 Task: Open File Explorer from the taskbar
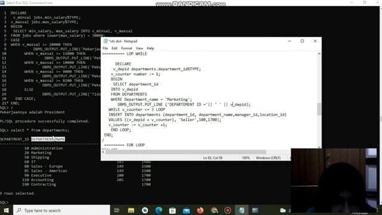point(131,210)
